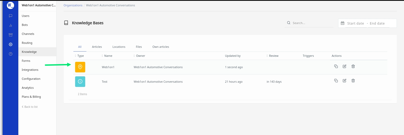Screen dimensions: 404x135
Task: Open Configuration in the sidebar
Action: 37,79
